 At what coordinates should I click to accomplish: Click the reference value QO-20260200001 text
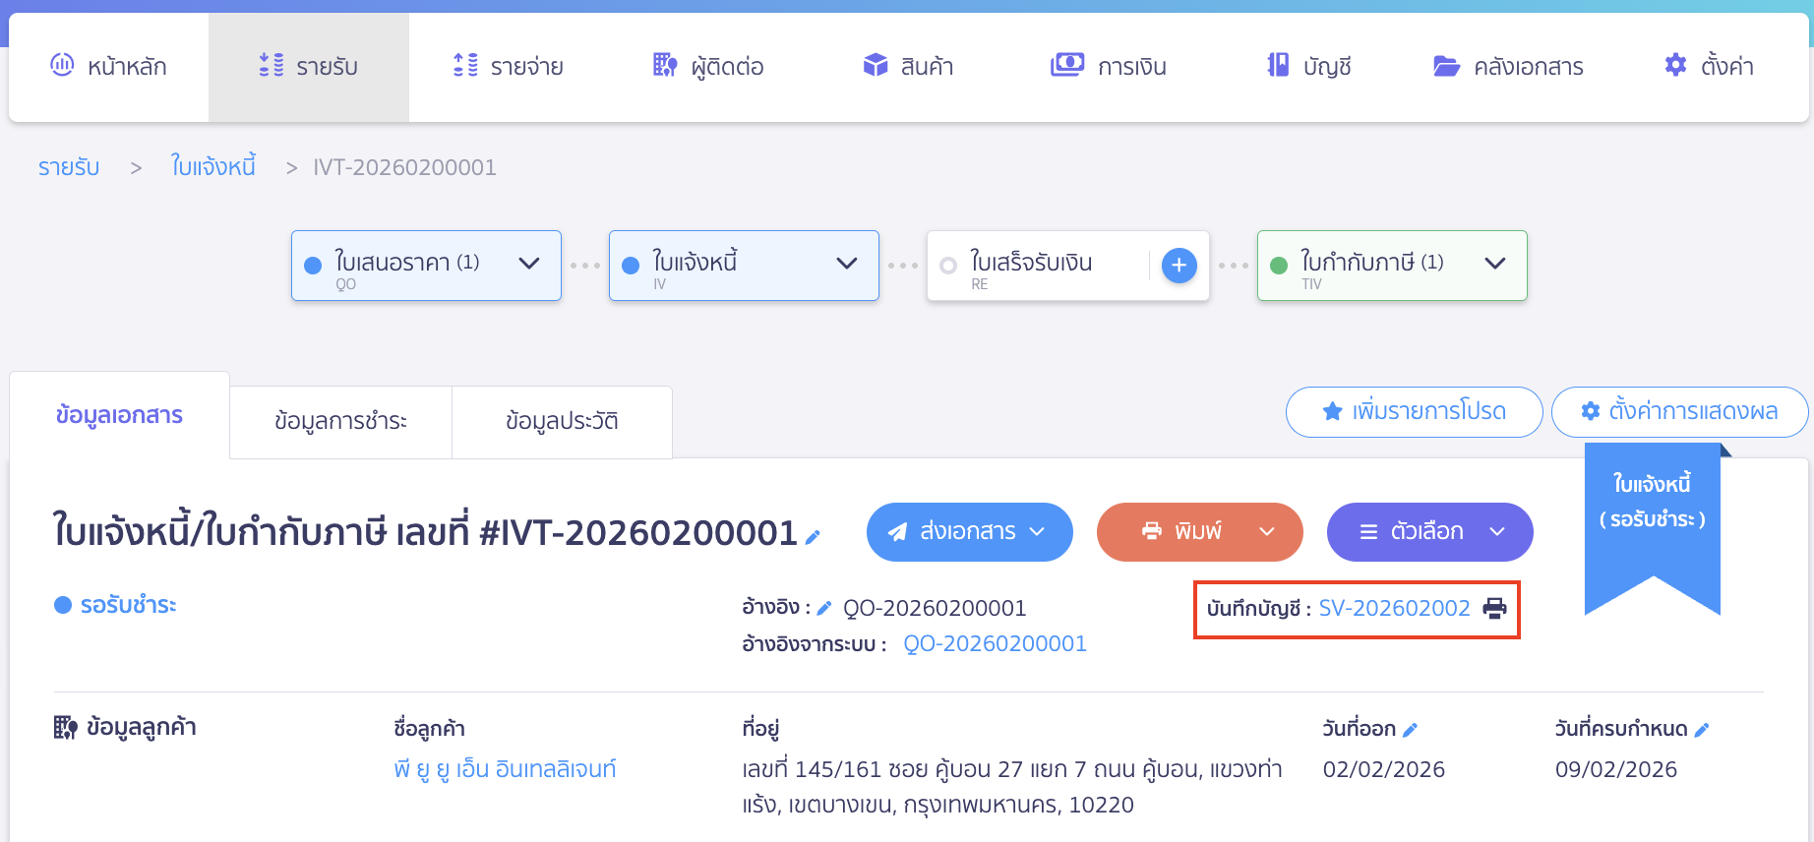point(935,609)
